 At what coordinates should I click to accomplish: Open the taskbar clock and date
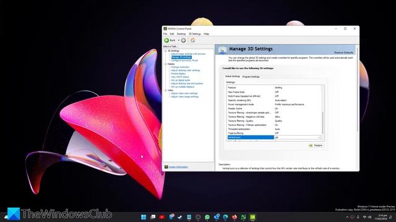click(x=382, y=217)
